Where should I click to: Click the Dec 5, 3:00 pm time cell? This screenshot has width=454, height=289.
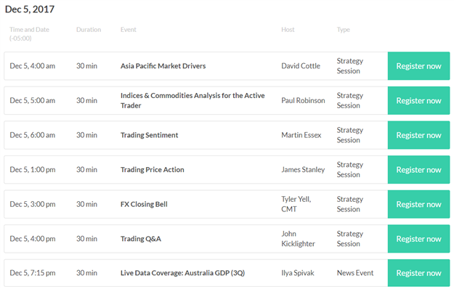(33, 204)
